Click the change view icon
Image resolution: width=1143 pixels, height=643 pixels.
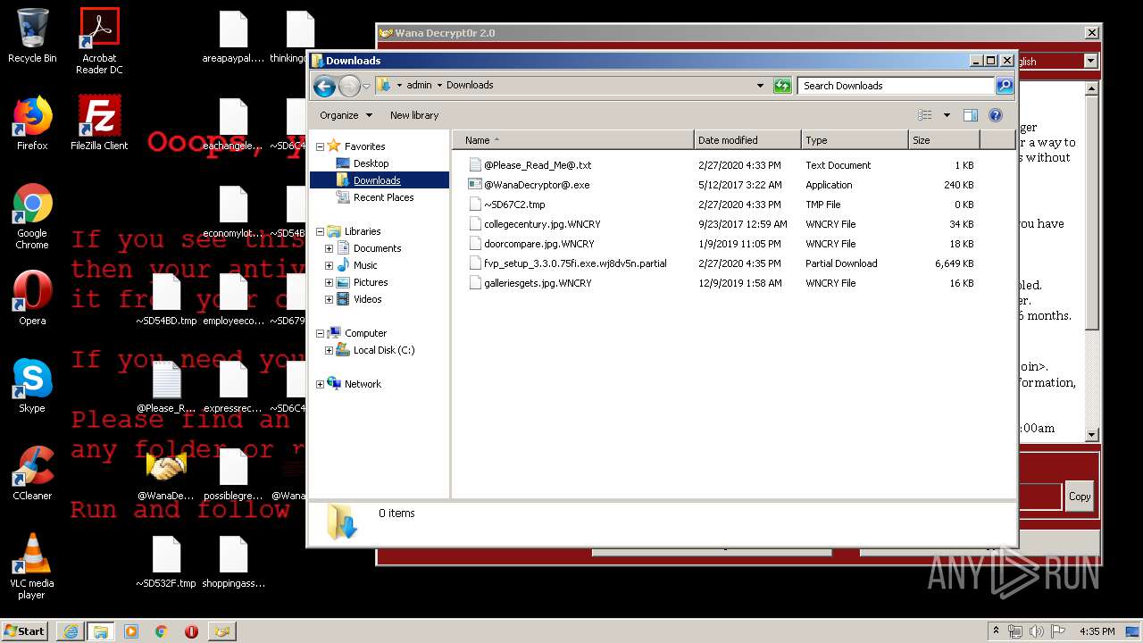pos(925,115)
